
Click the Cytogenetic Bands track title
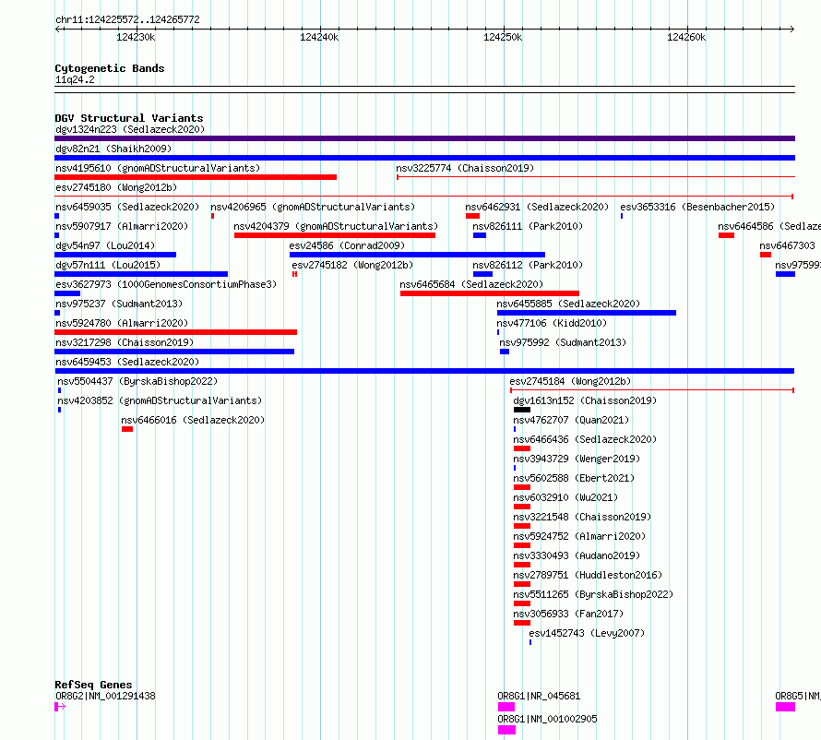click(110, 68)
